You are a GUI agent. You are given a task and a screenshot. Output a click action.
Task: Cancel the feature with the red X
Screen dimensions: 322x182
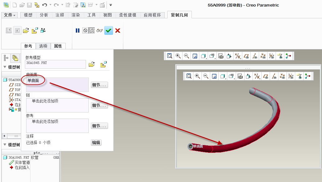click(118, 30)
